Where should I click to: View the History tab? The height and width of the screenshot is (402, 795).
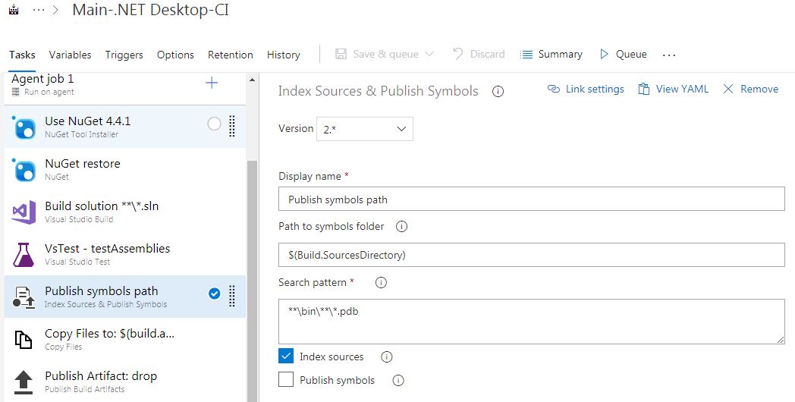[x=284, y=55]
